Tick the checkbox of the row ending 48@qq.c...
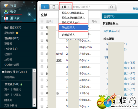 point(42,73)
